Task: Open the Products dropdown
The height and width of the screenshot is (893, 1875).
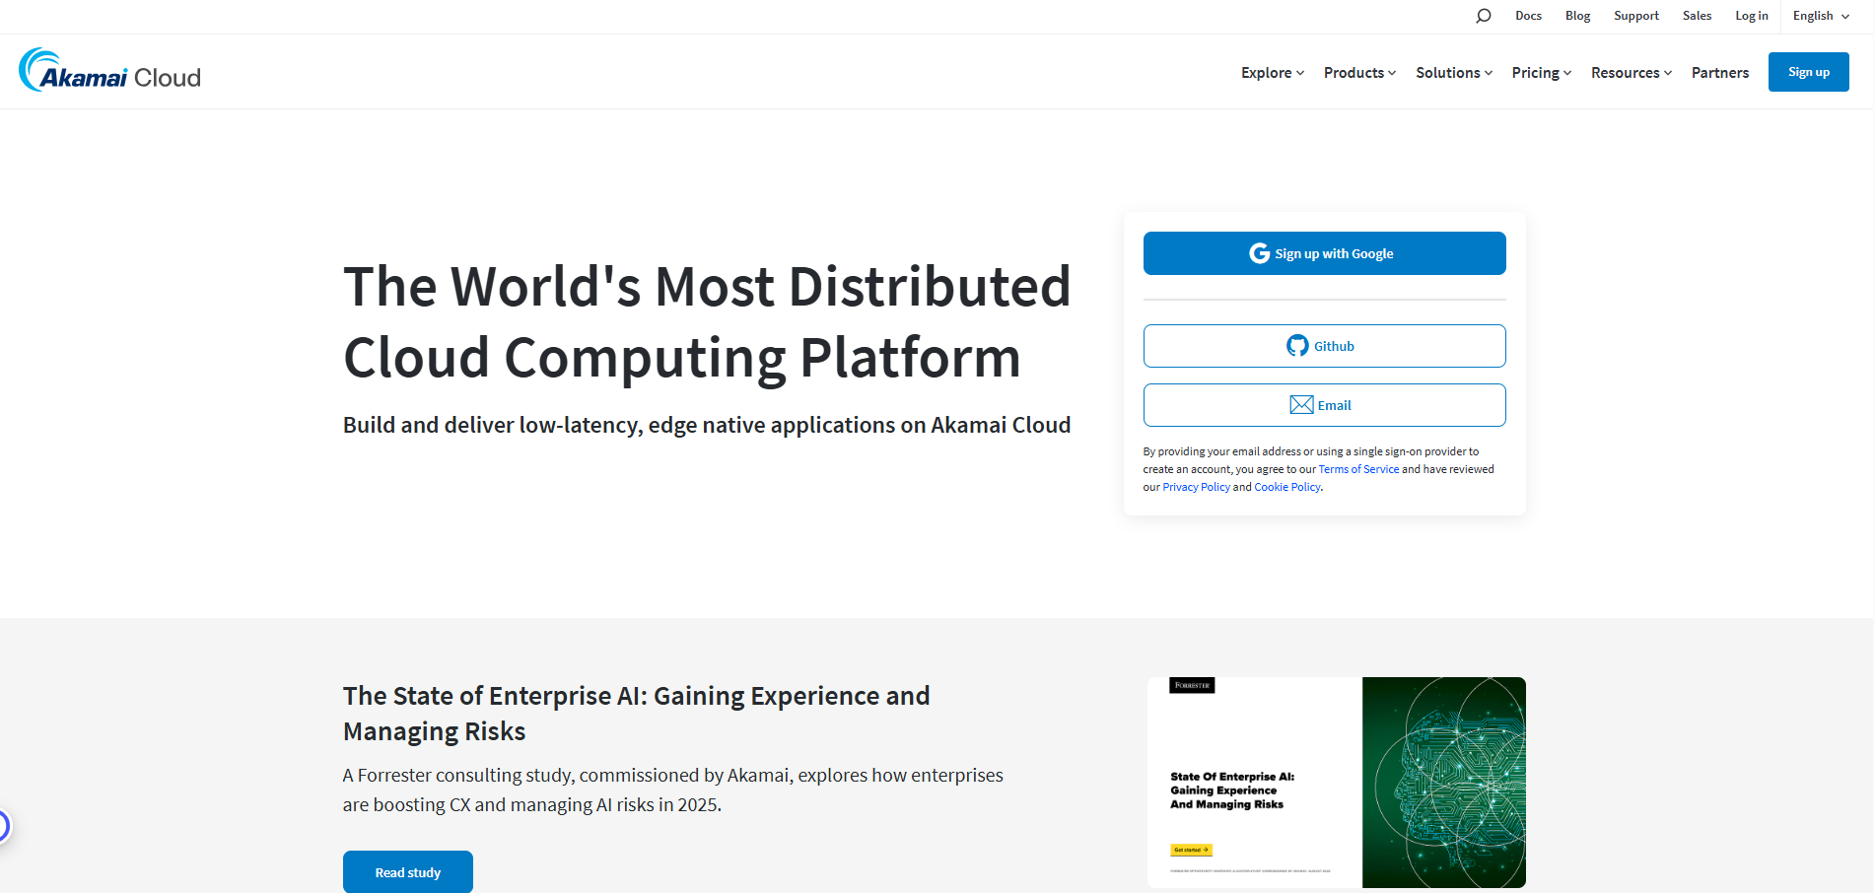Action: 1358,72
